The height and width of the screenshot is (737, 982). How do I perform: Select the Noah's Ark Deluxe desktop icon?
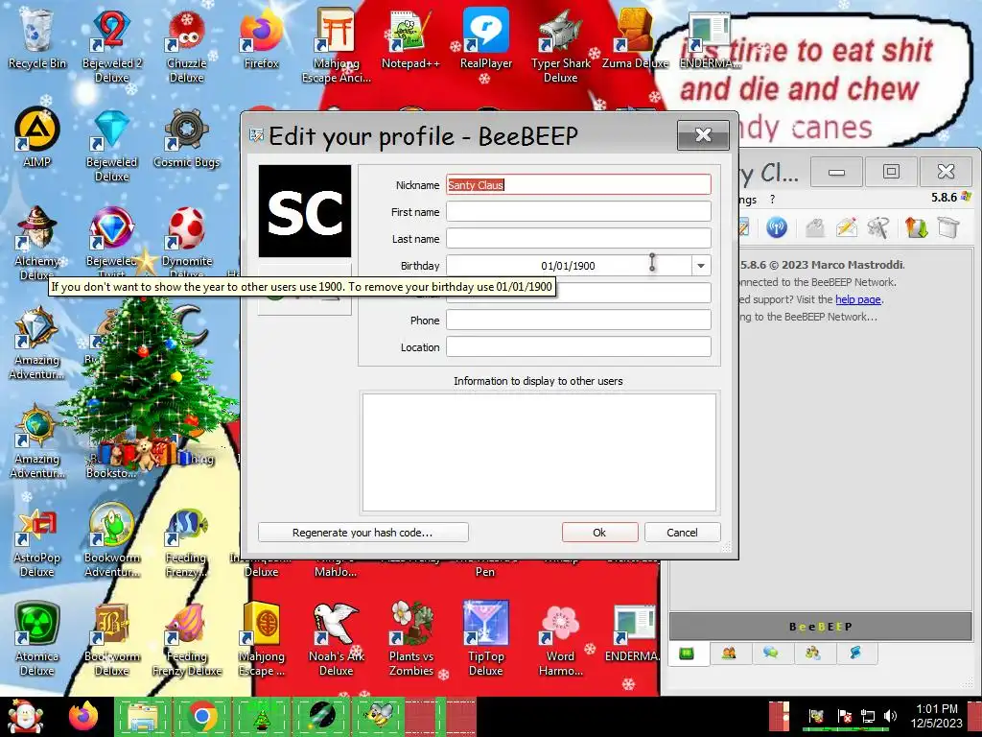337,639
